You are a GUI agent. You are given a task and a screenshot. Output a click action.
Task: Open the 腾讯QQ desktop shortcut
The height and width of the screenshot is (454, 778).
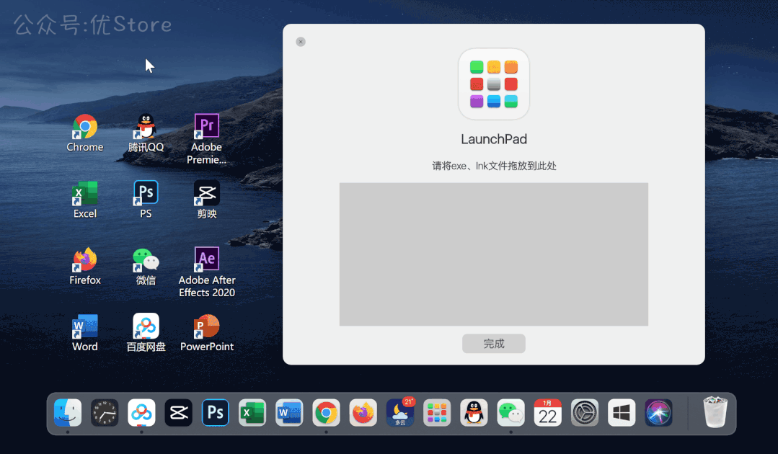tap(146, 133)
